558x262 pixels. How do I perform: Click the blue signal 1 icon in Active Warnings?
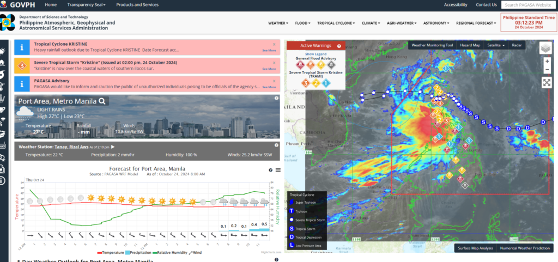point(326,83)
